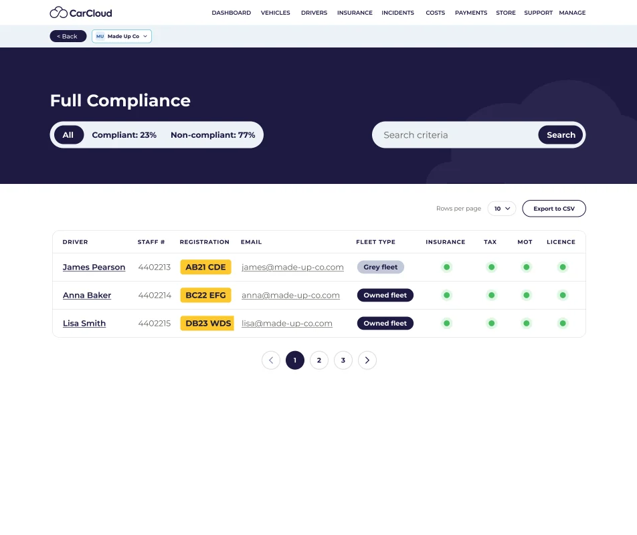Open James Pearson driver profile
The height and width of the screenshot is (535, 637).
tap(94, 267)
